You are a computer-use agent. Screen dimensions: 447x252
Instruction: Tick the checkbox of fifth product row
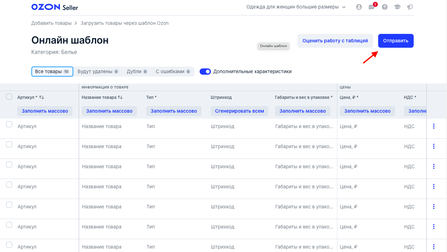click(x=9, y=205)
